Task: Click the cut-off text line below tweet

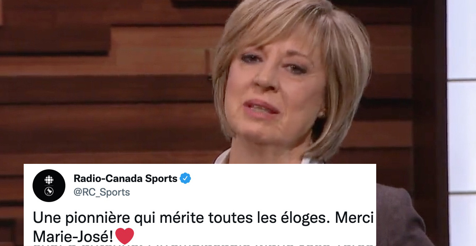Action: pos(200,245)
